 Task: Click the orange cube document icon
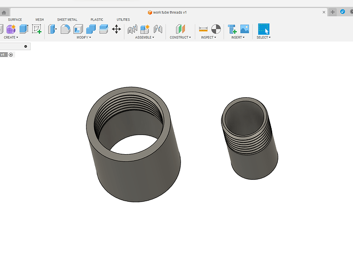pyautogui.click(x=150, y=12)
